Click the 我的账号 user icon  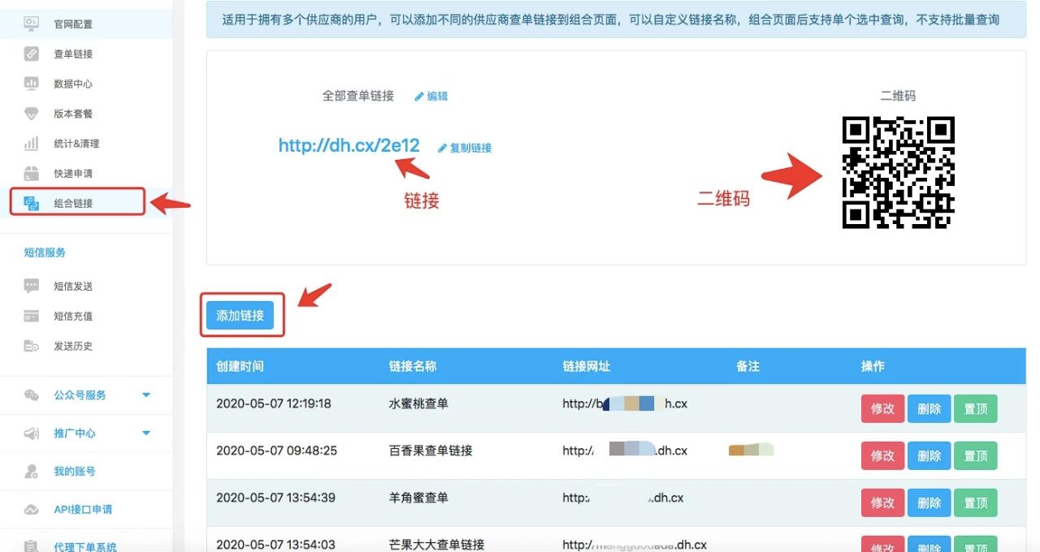click(31, 472)
